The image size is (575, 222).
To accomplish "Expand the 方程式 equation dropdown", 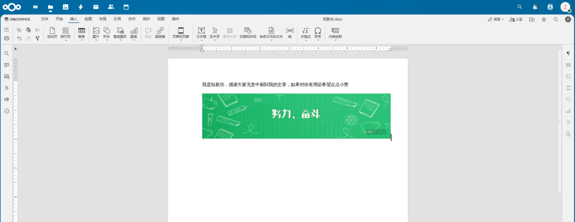I will tap(306, 40).
